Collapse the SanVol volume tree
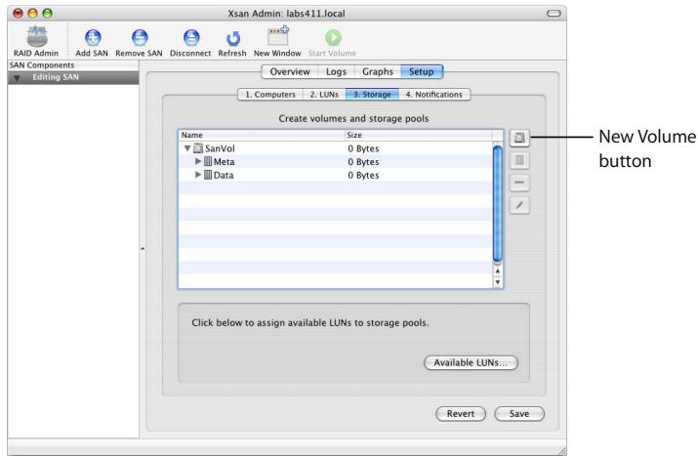 (187, 148)
